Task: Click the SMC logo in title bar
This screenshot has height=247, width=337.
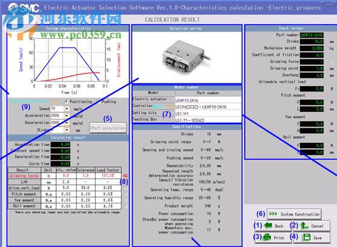Action: (x=24, y=8)
